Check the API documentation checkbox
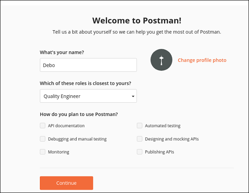Screen dimensions: 249x193 point(43,125)
